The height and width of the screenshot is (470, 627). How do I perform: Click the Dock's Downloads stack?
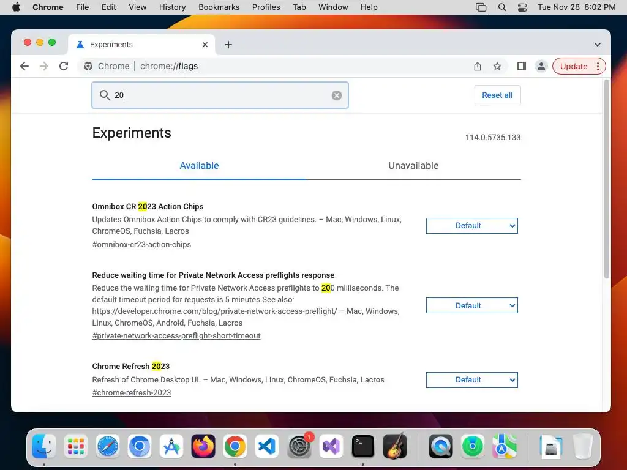click(550, 446)
